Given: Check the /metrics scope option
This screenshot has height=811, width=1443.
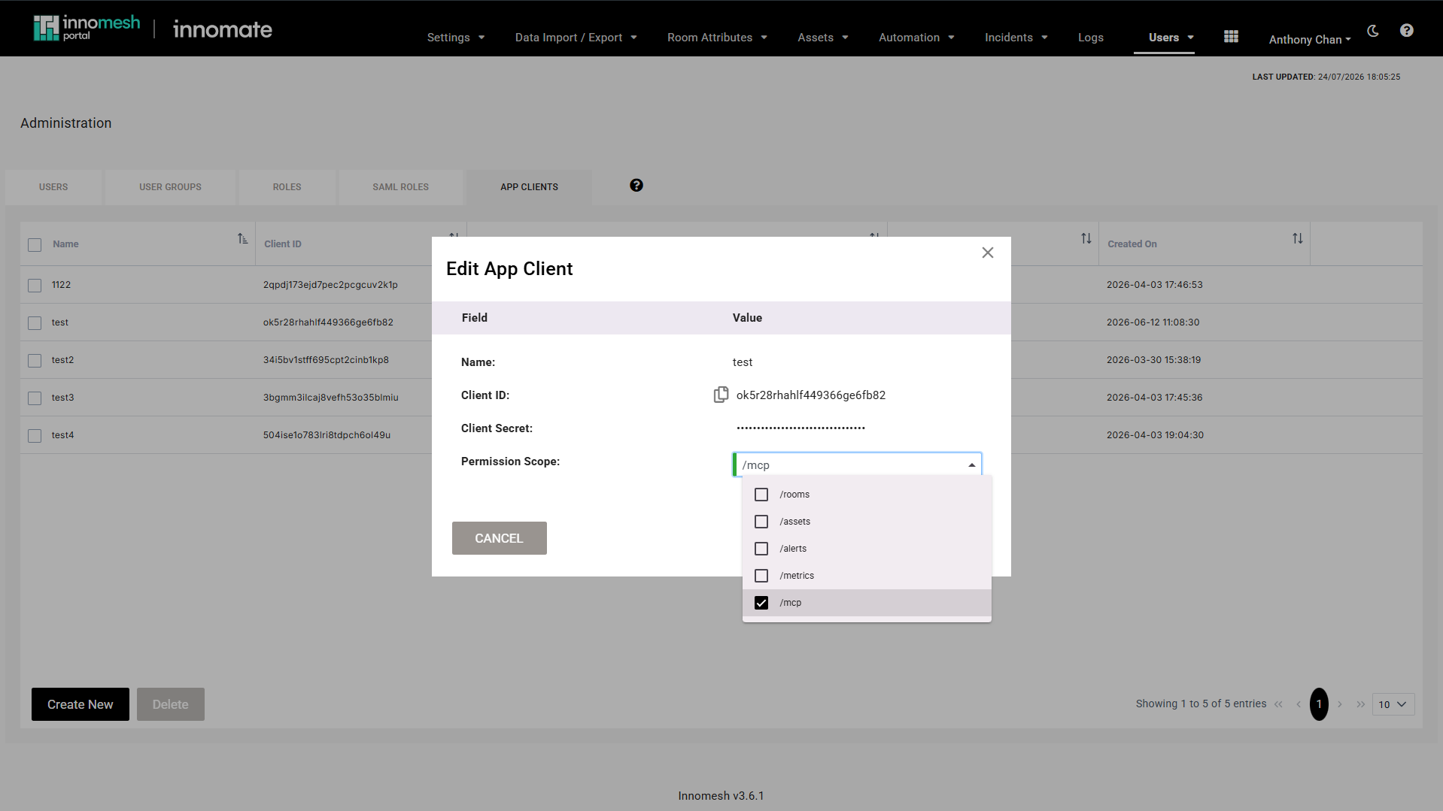Looking at the screenshot, I should 761,576.
